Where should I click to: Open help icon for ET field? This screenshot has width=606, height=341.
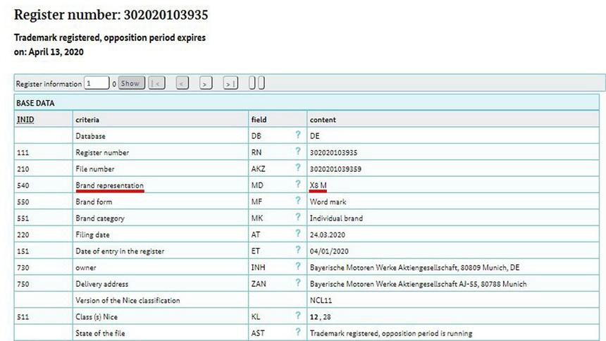point(297,249)
